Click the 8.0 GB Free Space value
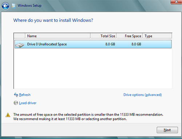Image resolution: width=182 pixels, height=139 pixels. tap(136, 44)
